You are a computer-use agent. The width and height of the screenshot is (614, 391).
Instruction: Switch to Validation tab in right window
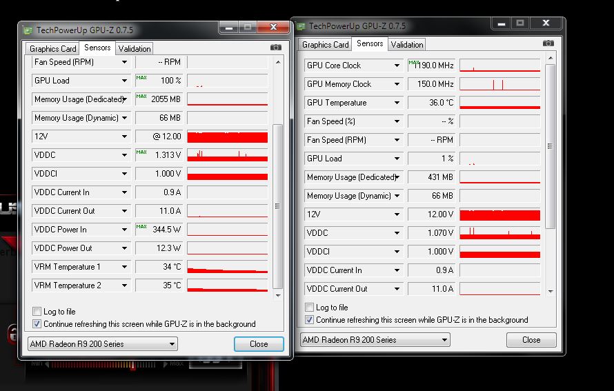[x=407, y=45]
